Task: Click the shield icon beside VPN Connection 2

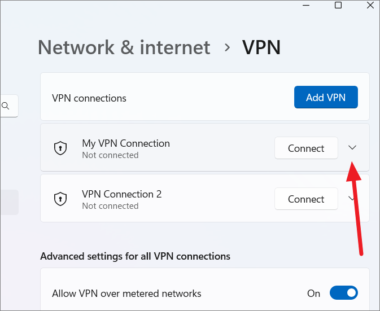Action: [x=60, y=199]
